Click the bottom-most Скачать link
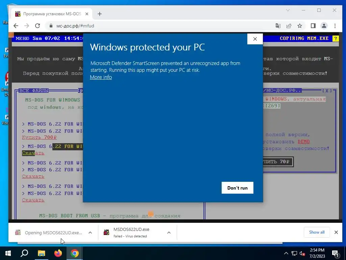The width and height of the screenshot is (346, 260). click(33, 200)
